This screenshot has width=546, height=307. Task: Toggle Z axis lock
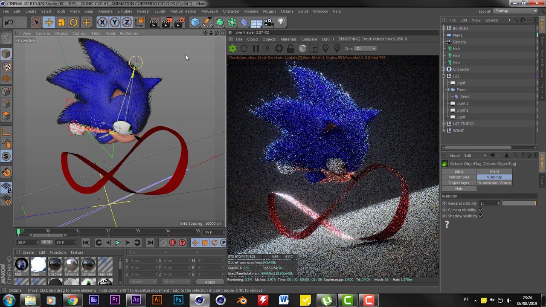pyautogui.click(x=127, y=22)
